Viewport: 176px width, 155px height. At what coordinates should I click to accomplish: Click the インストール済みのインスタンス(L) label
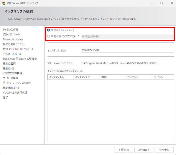65,71
